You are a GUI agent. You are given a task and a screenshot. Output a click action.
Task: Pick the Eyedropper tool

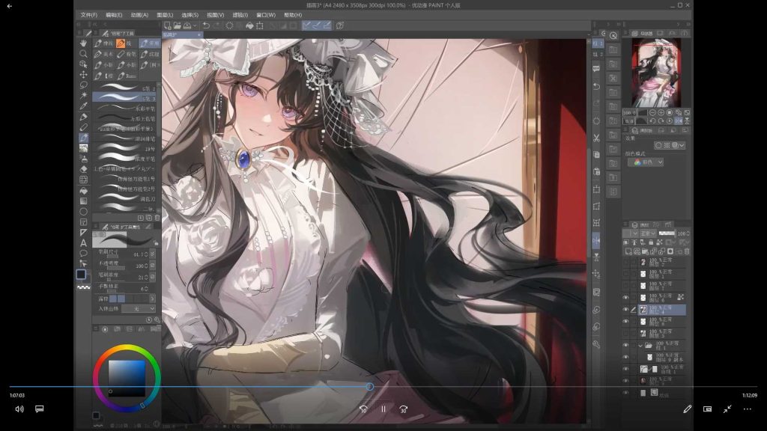click(x=83, y=106)
